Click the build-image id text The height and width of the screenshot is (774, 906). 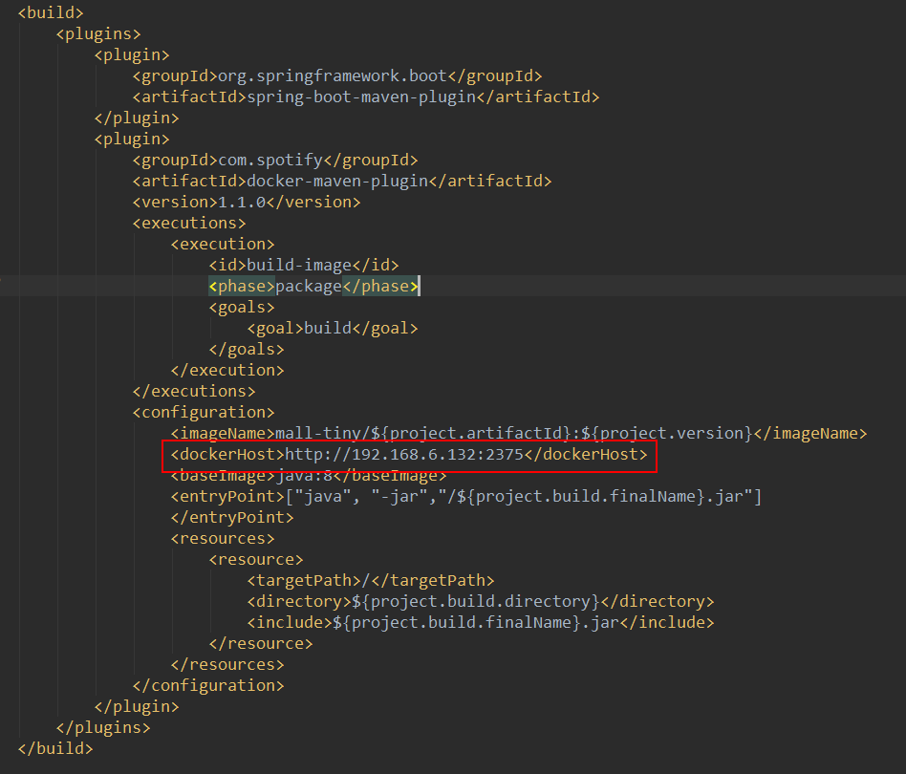pyautogui.click(x=293, y=266)
